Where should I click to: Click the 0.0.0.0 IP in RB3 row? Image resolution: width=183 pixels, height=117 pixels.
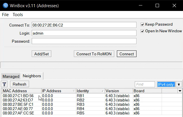click(47, 104)
